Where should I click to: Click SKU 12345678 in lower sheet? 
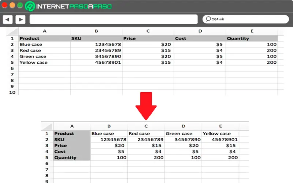click(109, 140)
